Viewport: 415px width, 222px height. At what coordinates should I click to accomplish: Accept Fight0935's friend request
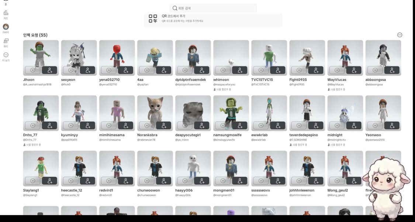(316, 70)
